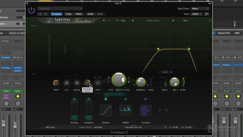Expand the Wobble modulator dropdown arrow

click(x=131, y=123)
